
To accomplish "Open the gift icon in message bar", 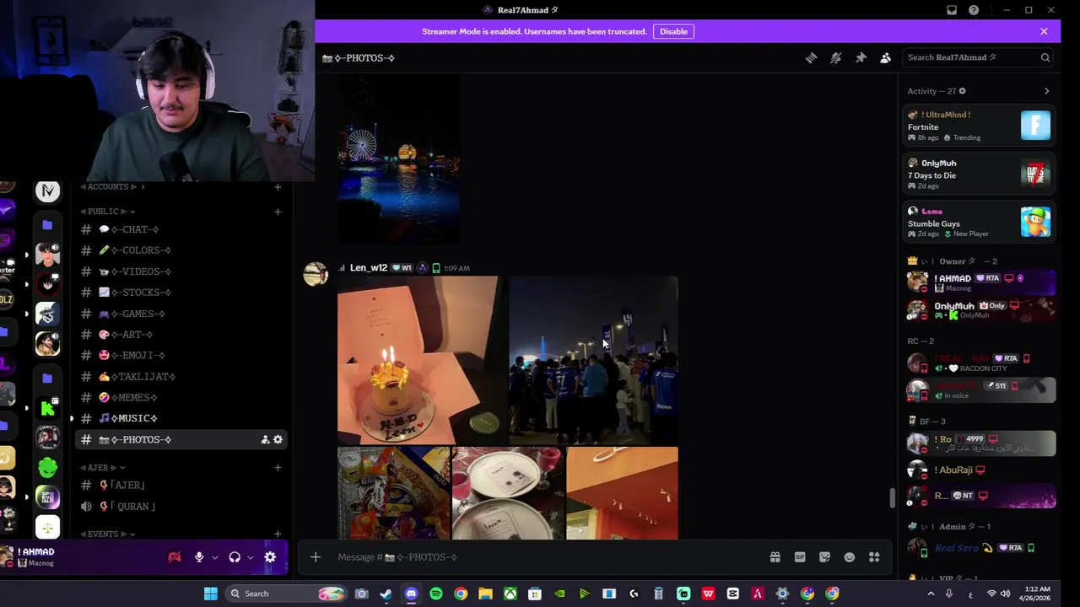I will click(x=775, y=556).
